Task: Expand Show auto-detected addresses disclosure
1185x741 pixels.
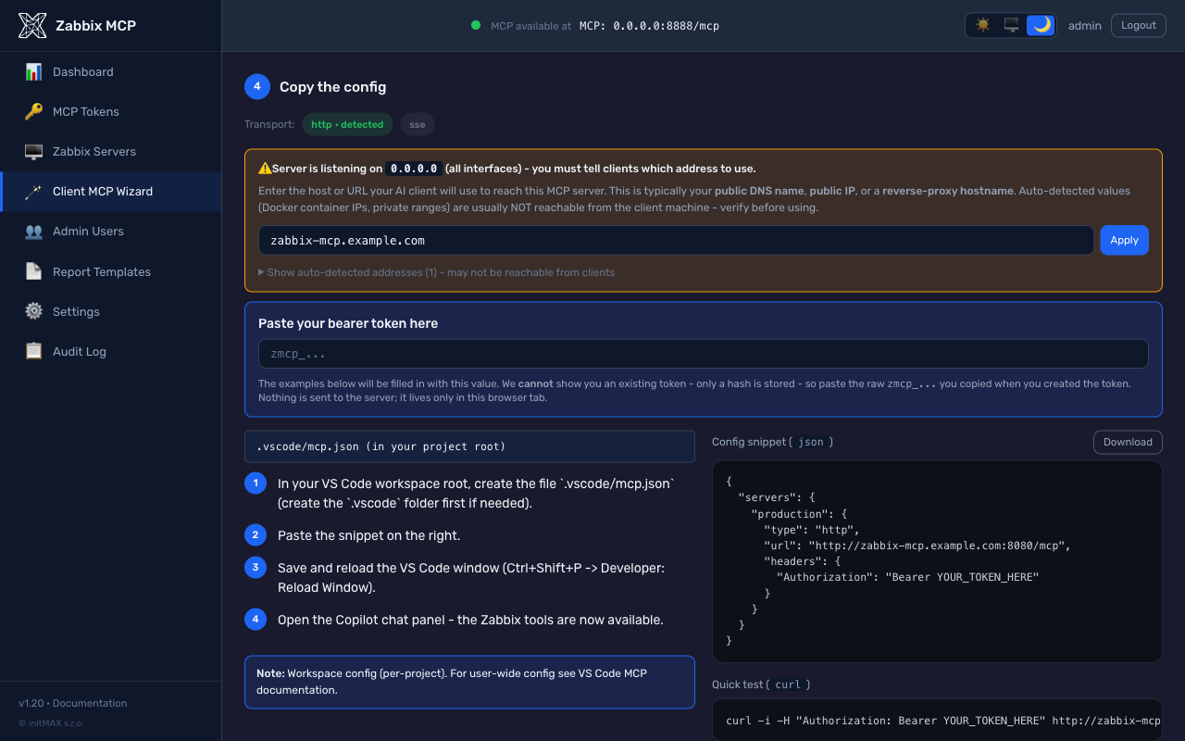Action: (436, 272)
